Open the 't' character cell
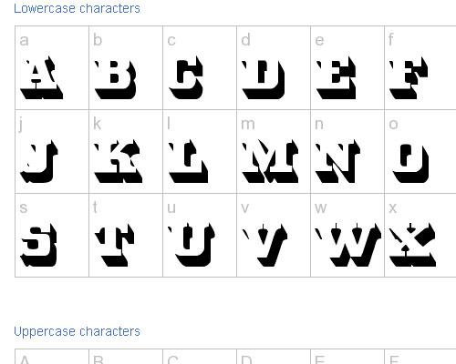456x364 pixels. coord(115,246)
